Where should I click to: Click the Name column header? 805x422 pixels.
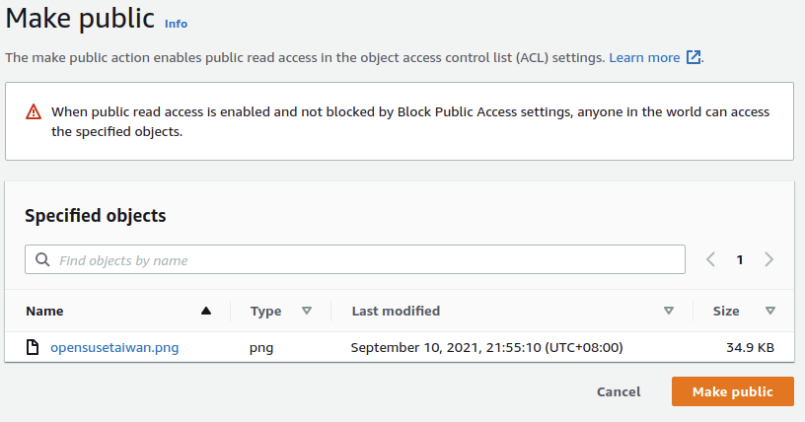(x=44, y=312)
